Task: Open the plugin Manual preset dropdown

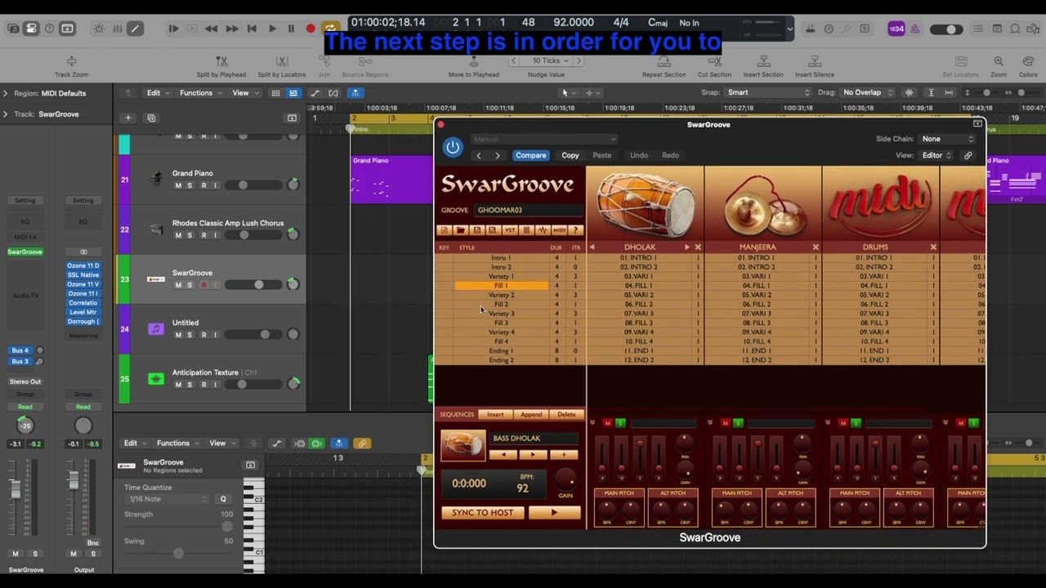Action: [x=543, y=139]
